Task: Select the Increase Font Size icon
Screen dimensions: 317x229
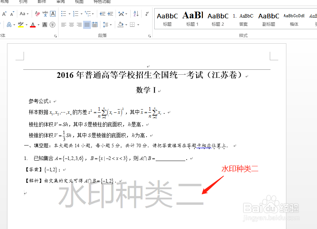Action: [x=5, y=13]
